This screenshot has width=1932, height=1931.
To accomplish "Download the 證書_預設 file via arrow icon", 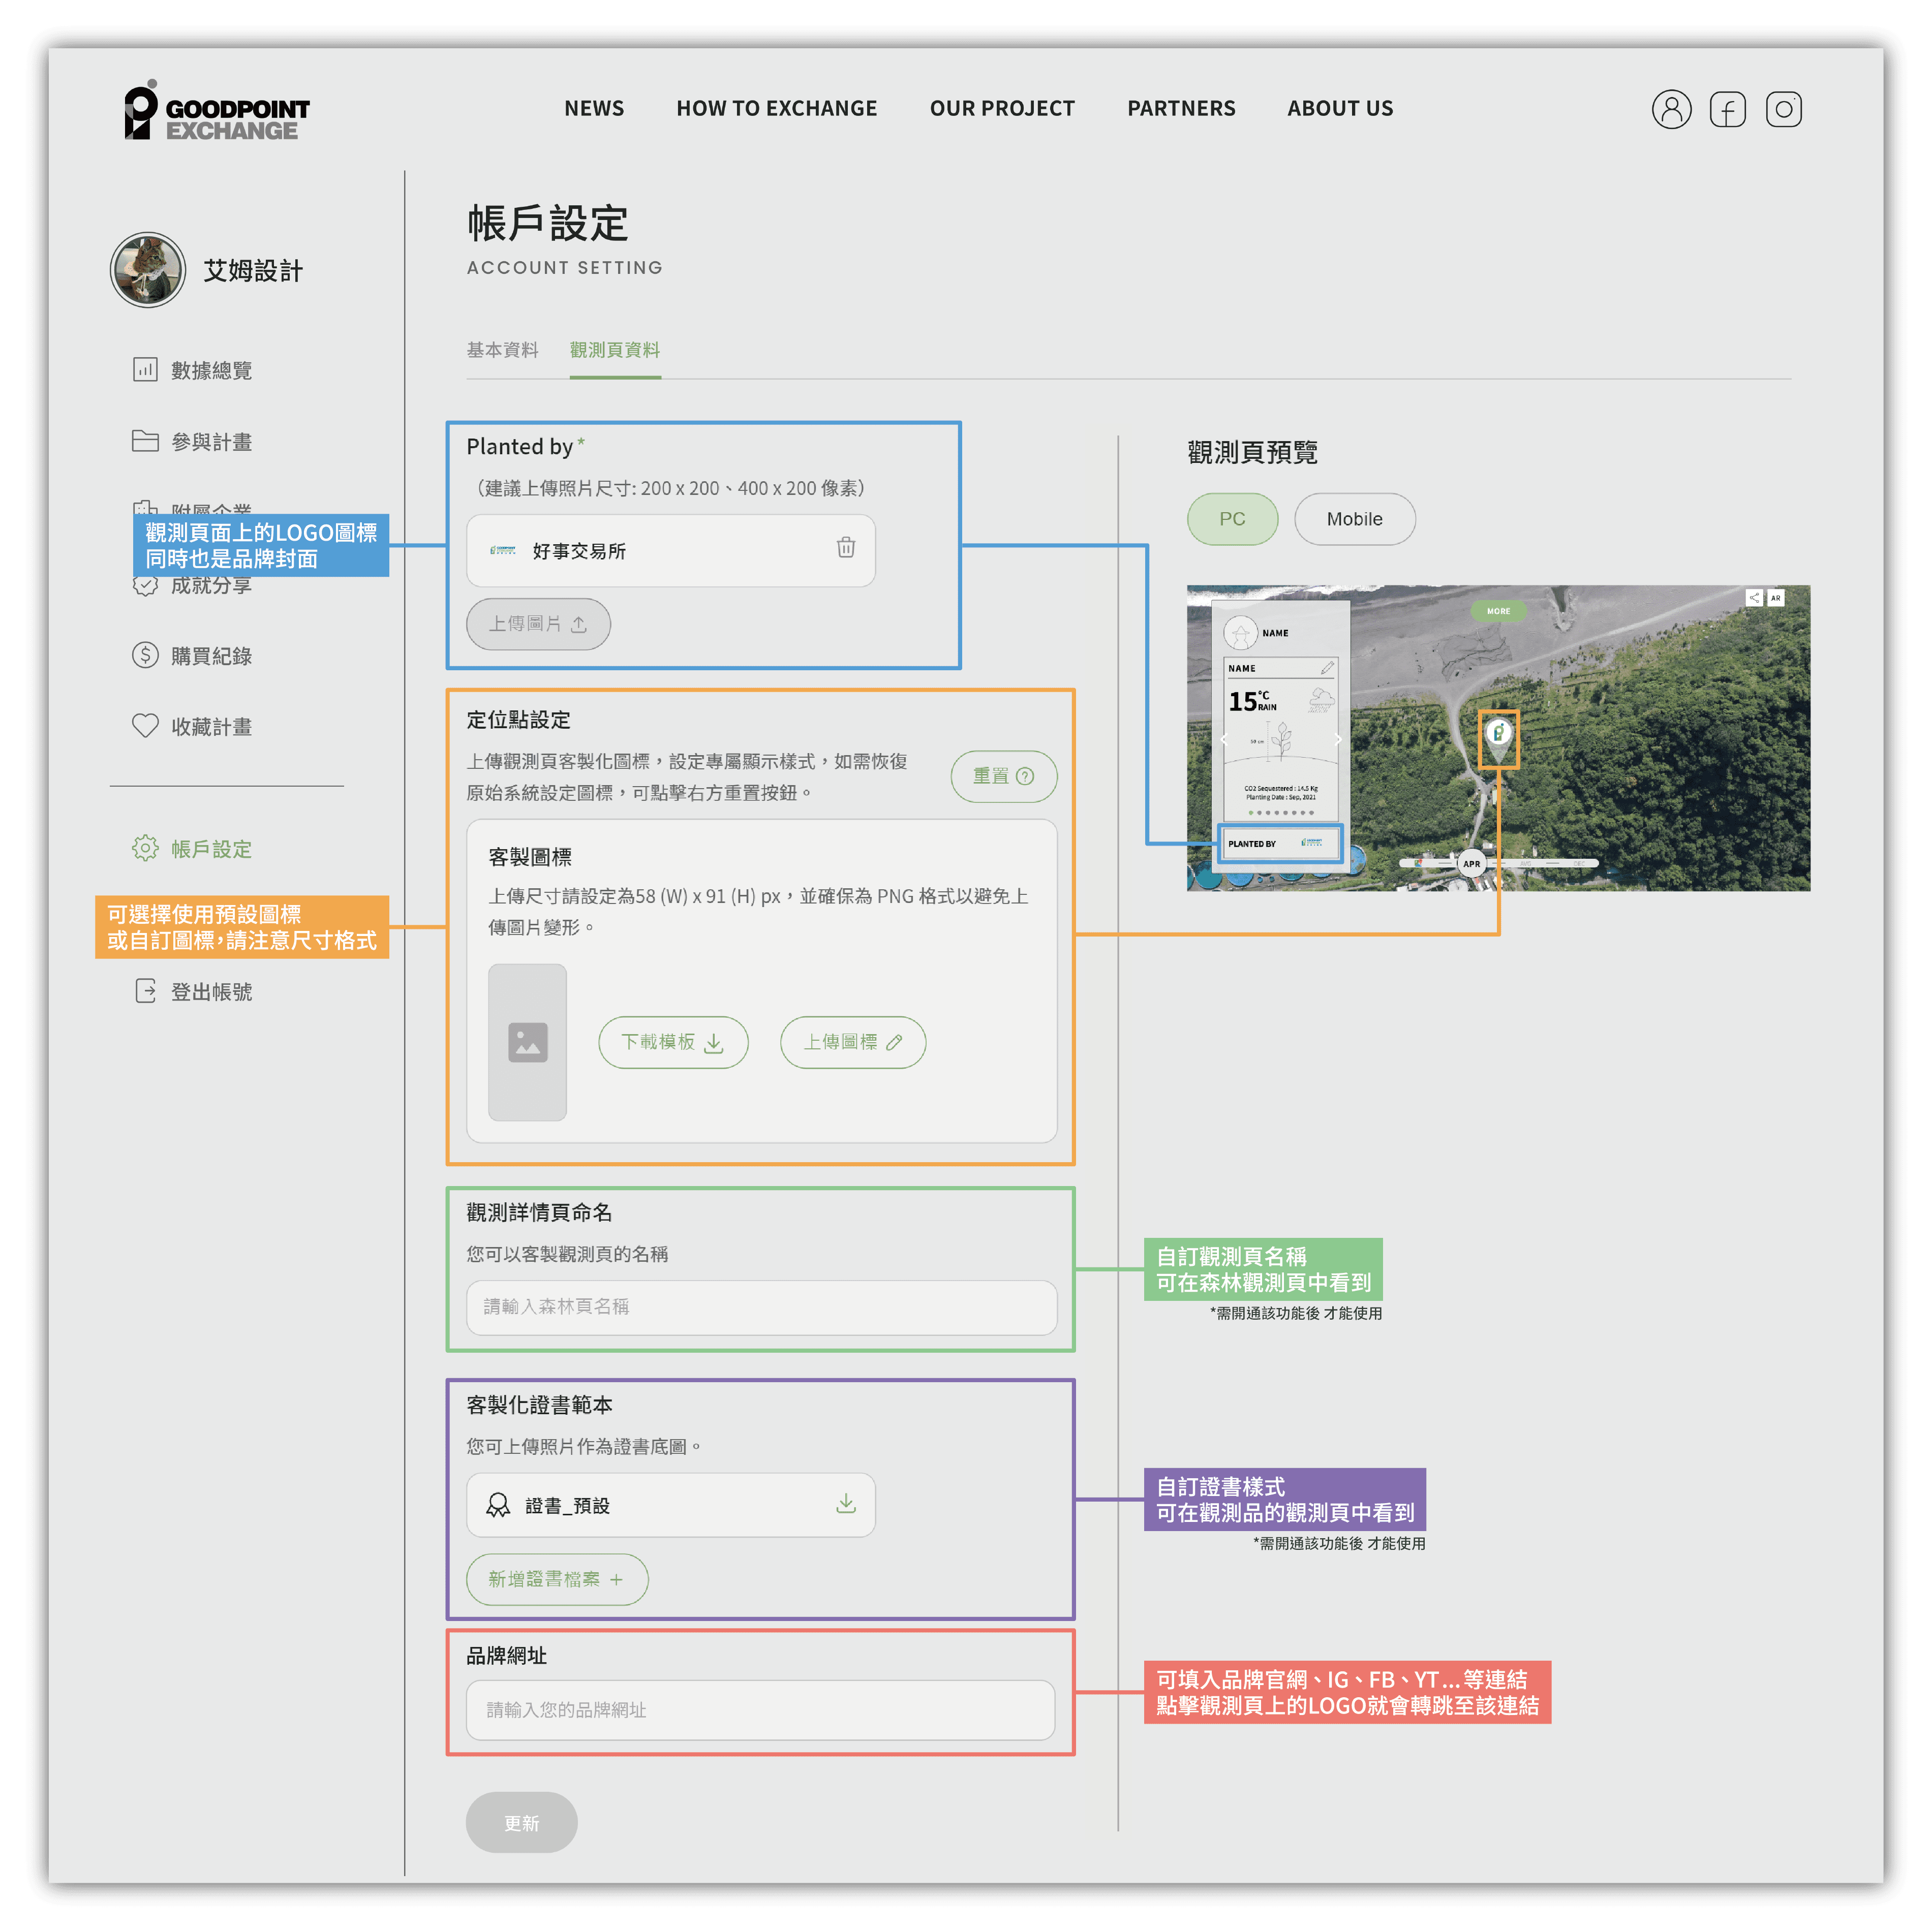I will pos(846,1503).
